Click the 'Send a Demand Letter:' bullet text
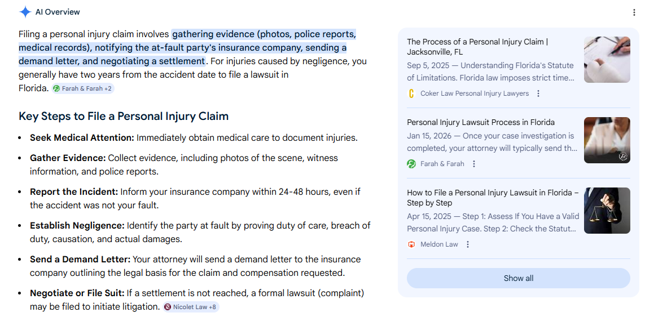The image size is (667, 317). tap(80, 259)
